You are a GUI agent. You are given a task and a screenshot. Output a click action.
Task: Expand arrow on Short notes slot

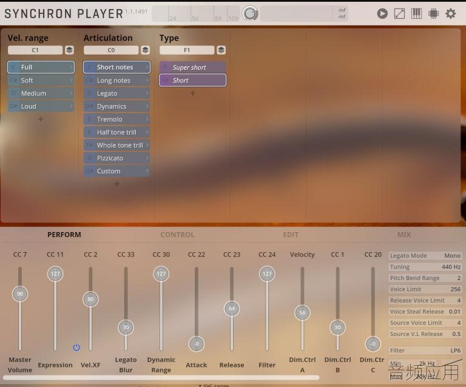click(x=147, y=67)
